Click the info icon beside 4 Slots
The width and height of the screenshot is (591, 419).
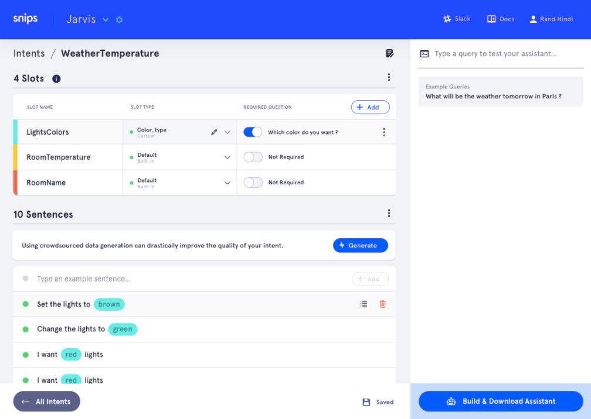pyautogui.click(x=56, y=78)
